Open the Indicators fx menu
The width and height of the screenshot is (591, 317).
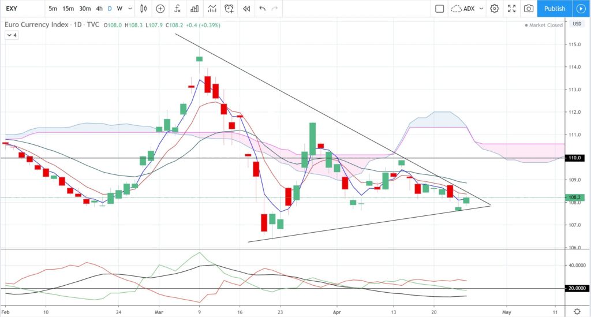[177, 8]
